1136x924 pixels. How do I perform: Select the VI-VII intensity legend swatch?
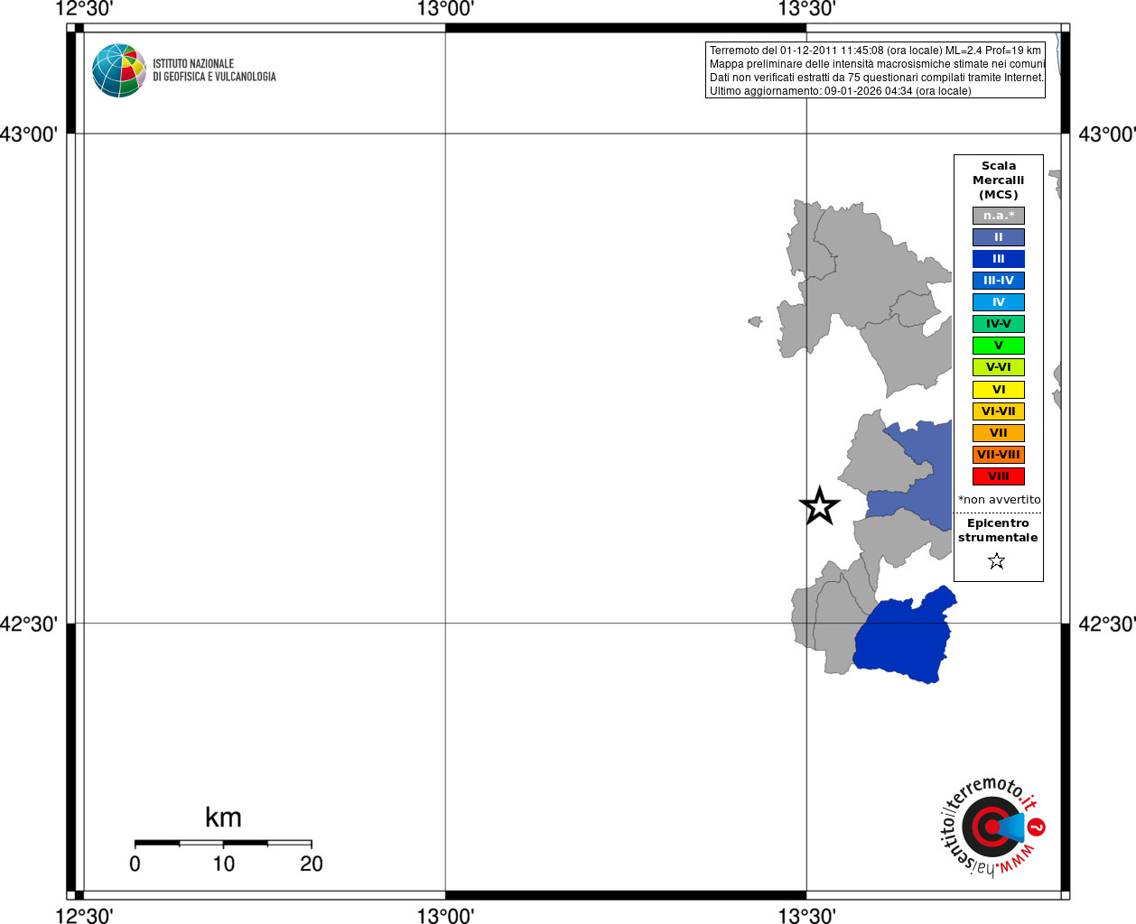tap(999, 411)
